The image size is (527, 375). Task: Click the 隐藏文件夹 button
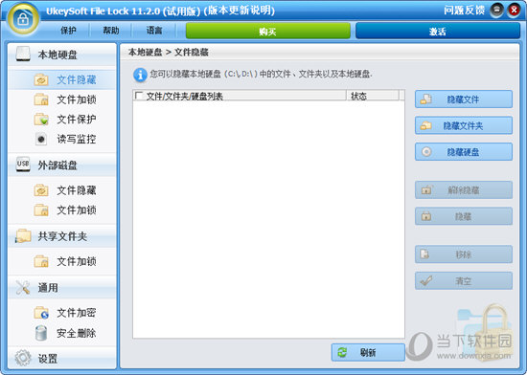click(x=464, y=125)
